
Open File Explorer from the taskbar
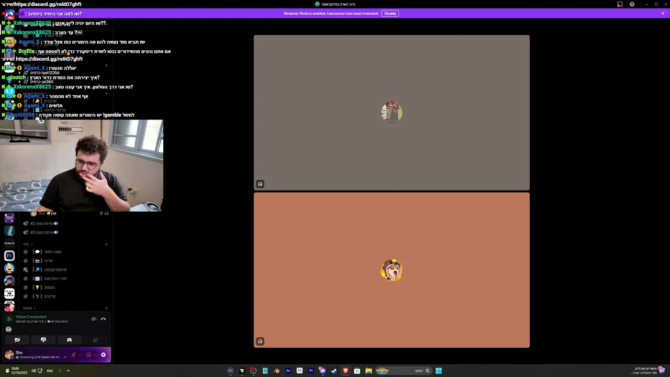coord(368,371)
